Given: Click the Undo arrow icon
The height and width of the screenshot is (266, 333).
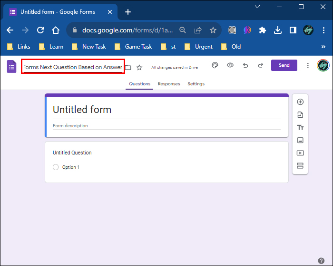Looking at the screenshot, I should pos(245,65).
